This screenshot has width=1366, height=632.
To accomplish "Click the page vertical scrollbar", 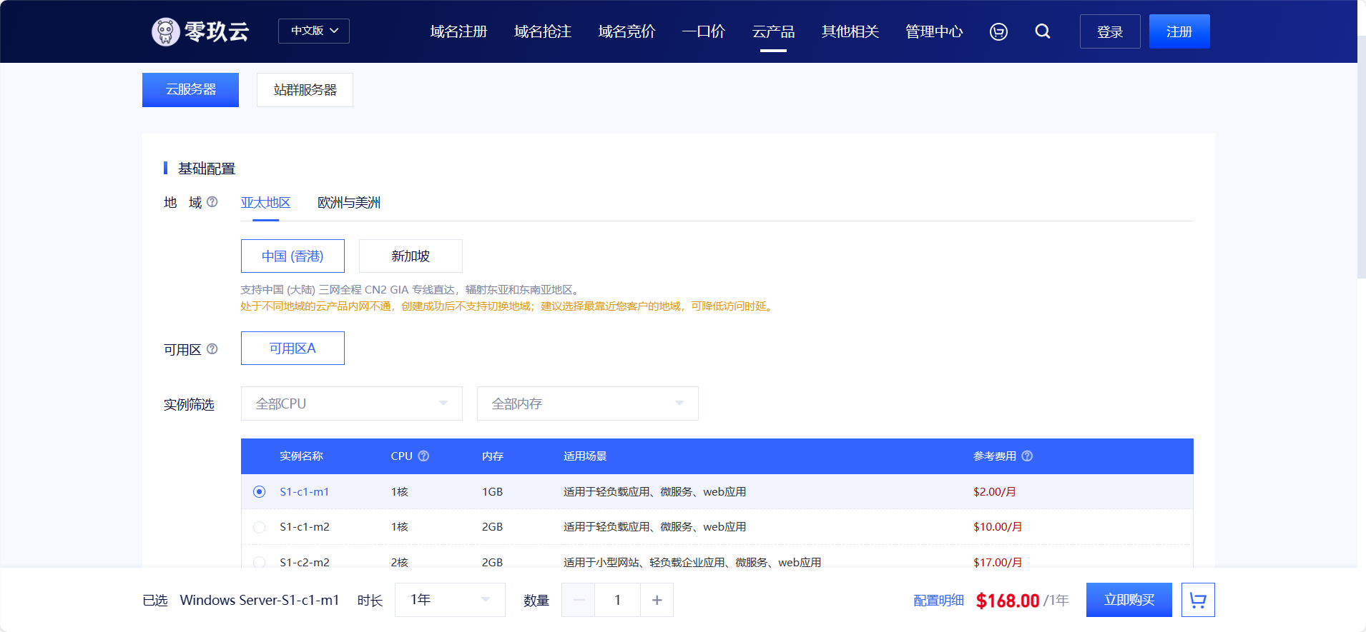I will pos(1362,157).
